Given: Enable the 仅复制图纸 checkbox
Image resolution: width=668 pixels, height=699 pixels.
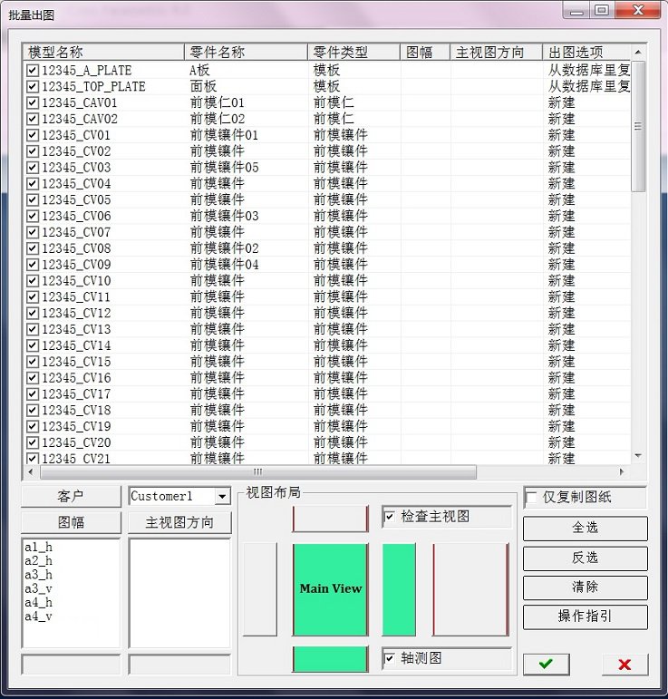Looking at the screenshot, I should [531, 497].
